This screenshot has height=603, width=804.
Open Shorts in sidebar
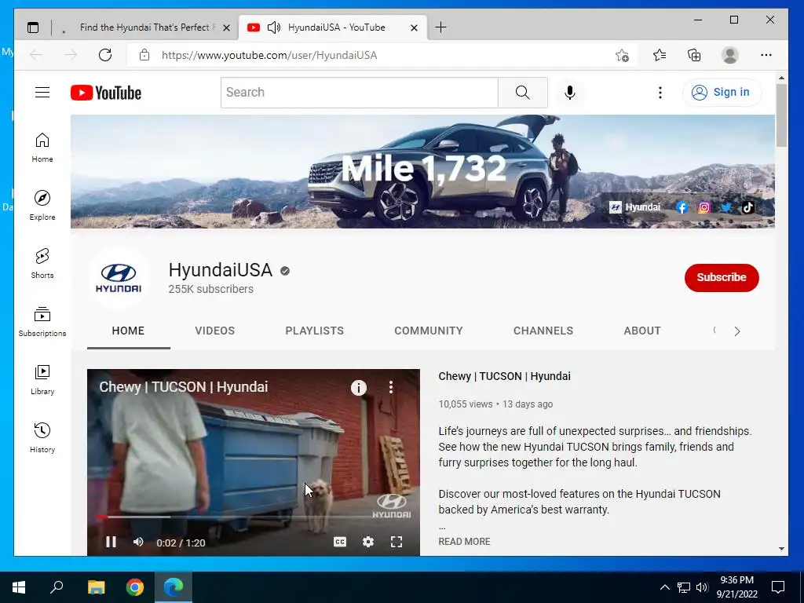coord(42,264)
